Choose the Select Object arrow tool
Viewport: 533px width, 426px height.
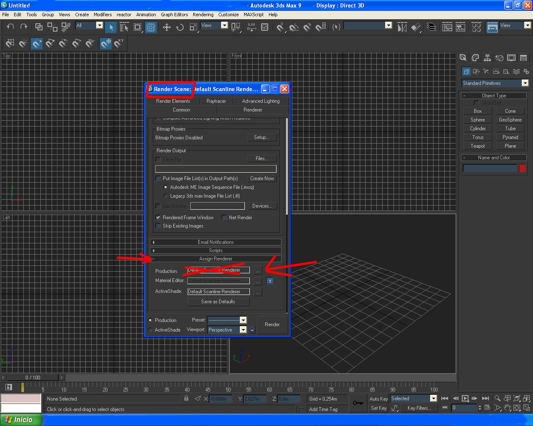point(111,27)
